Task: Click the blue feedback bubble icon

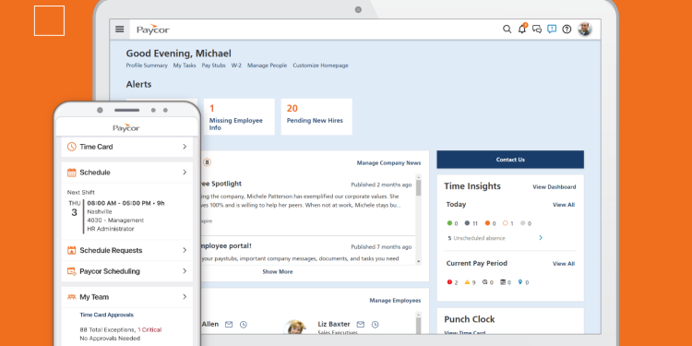Action: [552, 30]
